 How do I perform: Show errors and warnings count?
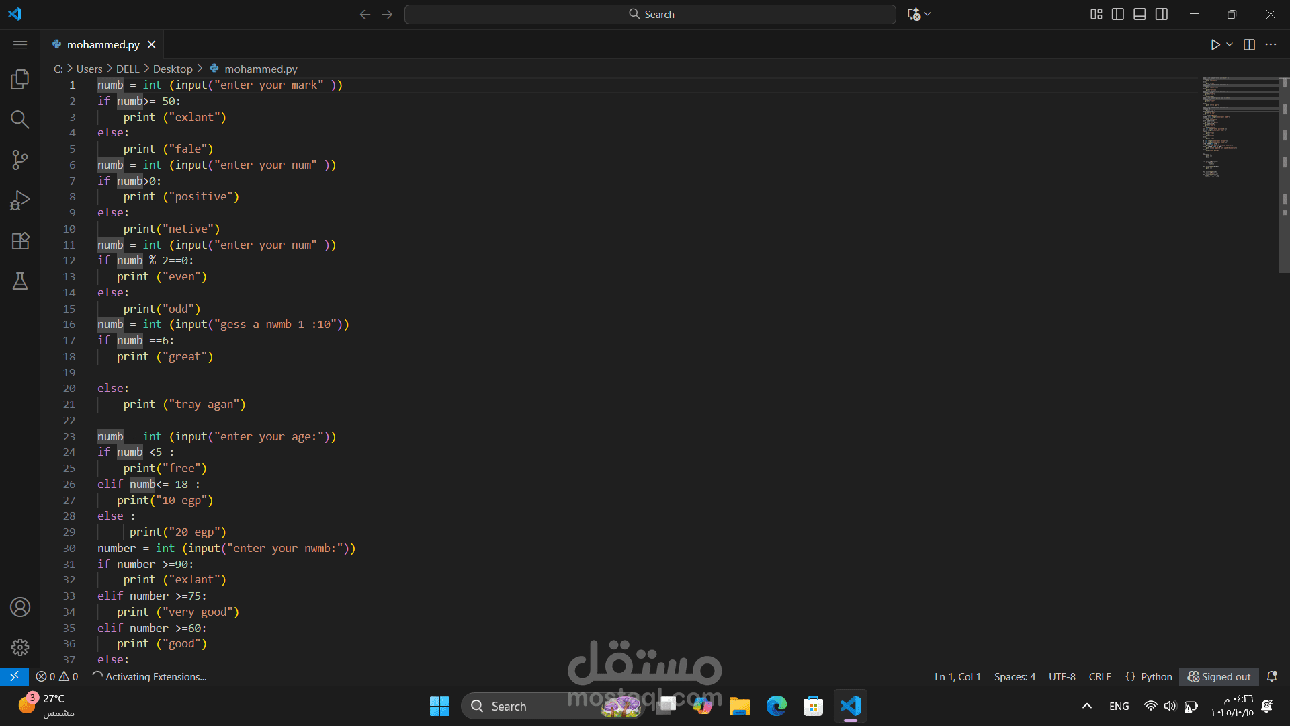point(57,676)
